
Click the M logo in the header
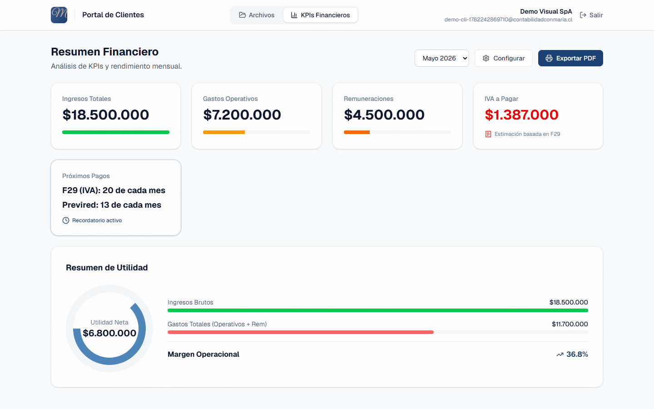coord(59,15)
